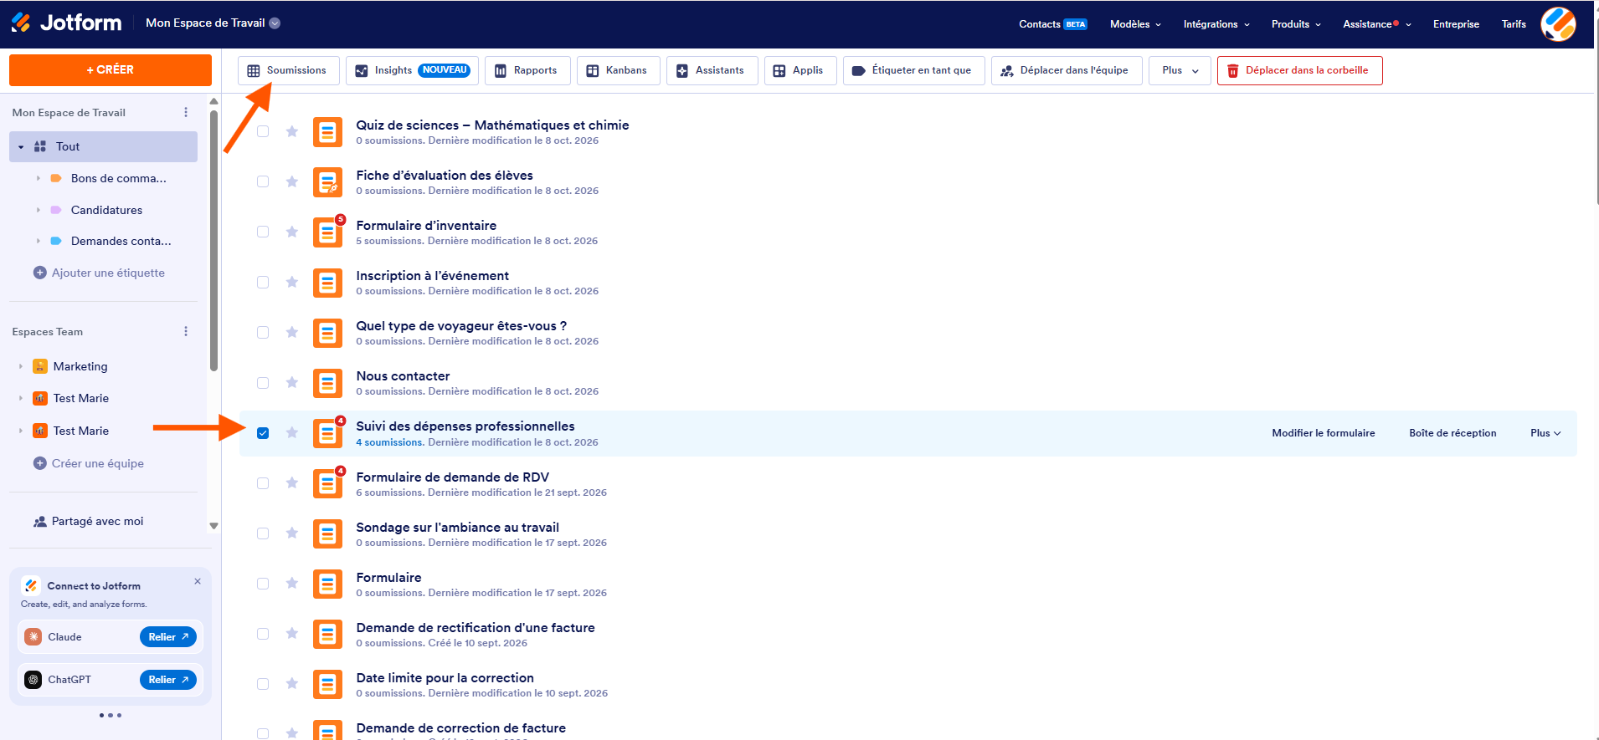
Task: Open Rapports
Action: [527, 70]
